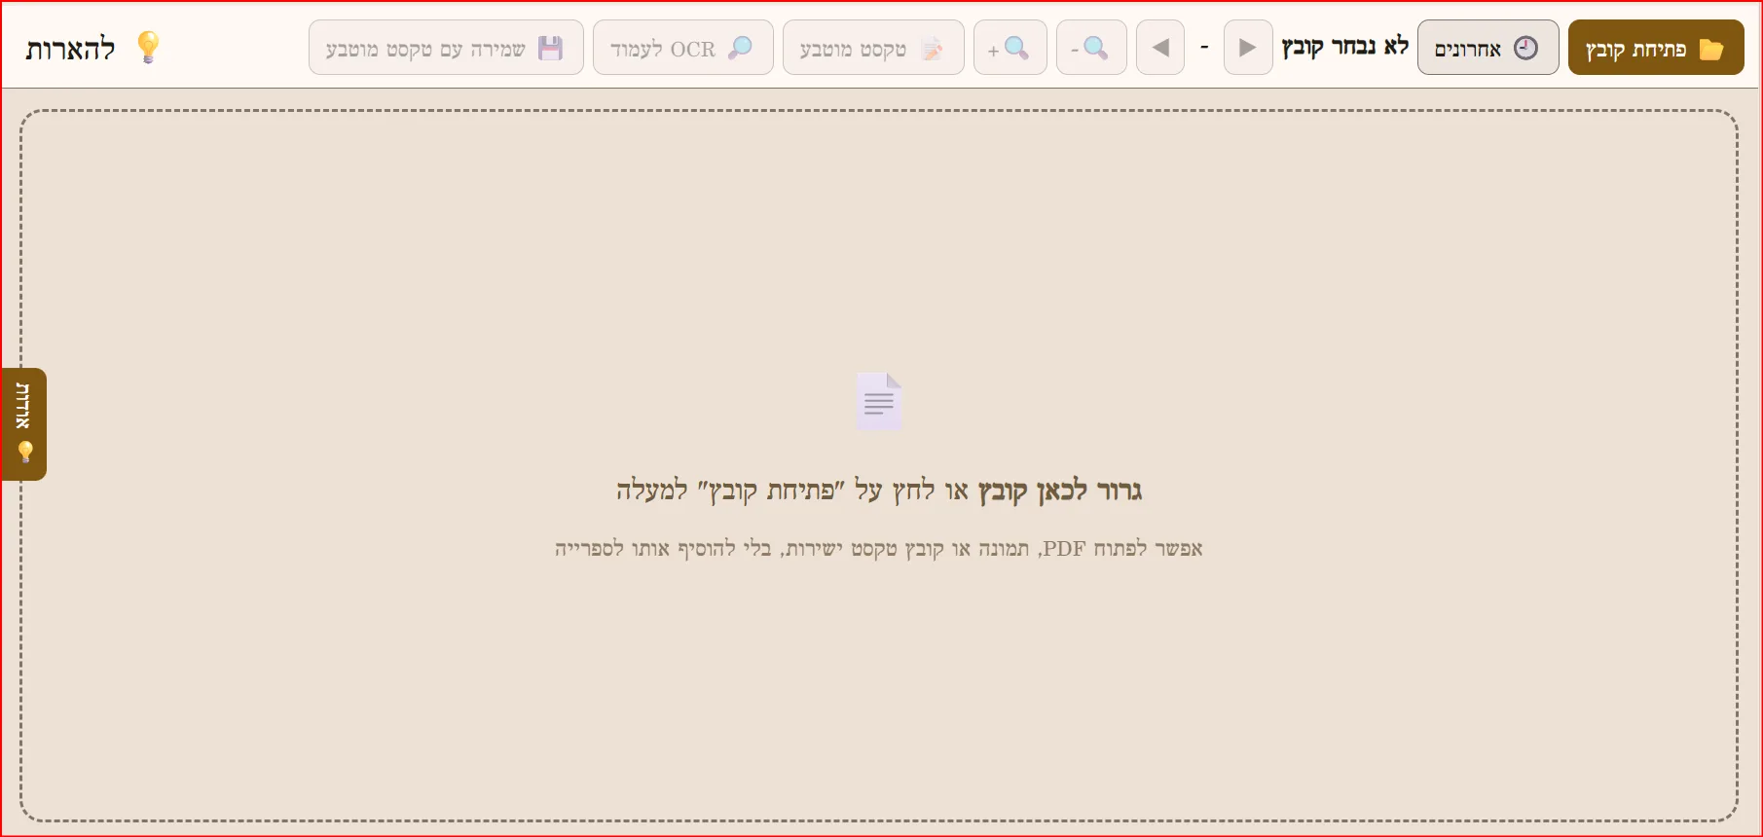This screenshot has width=1763, height=837.
Task: Open the 'אחרונים' recent files list
Action: coord(1488,48)
